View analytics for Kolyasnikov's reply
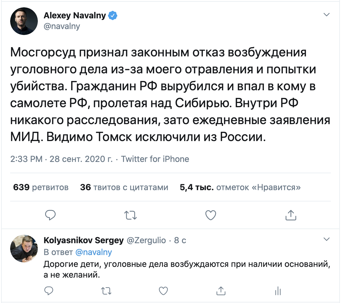This screenshot has width=341, height=303. 278,291
